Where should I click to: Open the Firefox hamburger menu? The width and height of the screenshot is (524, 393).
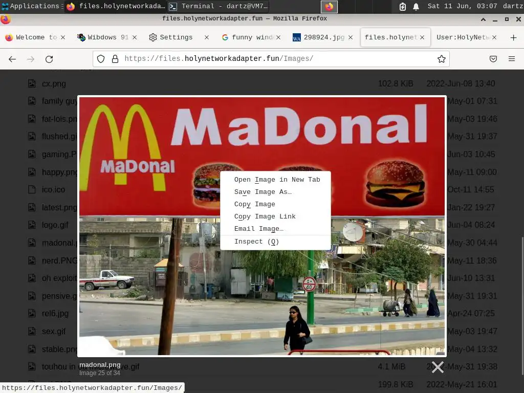point(512,59)
